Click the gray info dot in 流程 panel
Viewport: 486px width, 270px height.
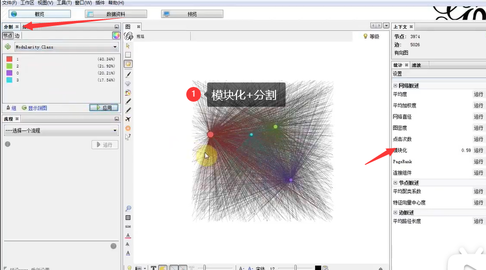point(8,144)
